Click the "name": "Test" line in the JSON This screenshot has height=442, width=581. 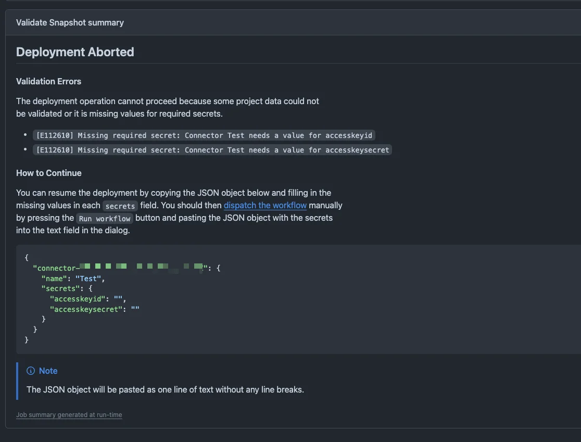73,278
